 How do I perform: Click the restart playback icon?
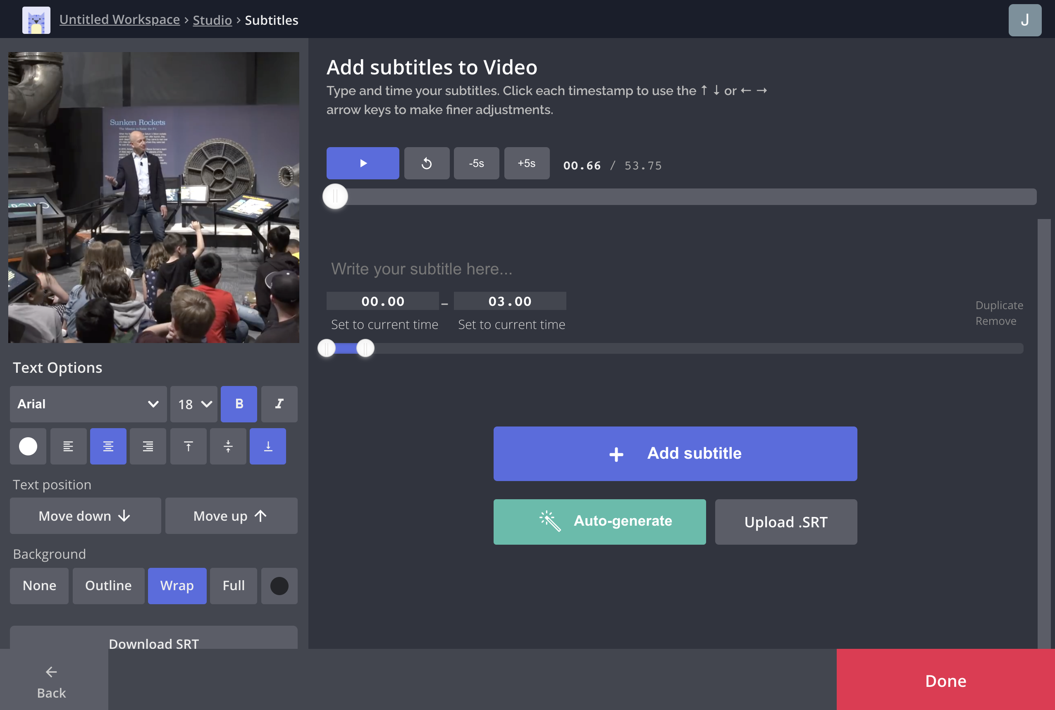tap(426, 163)
